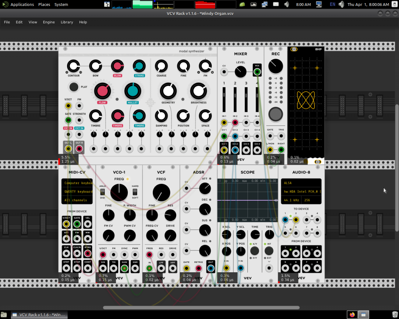Open the View menu

point(33,22)
